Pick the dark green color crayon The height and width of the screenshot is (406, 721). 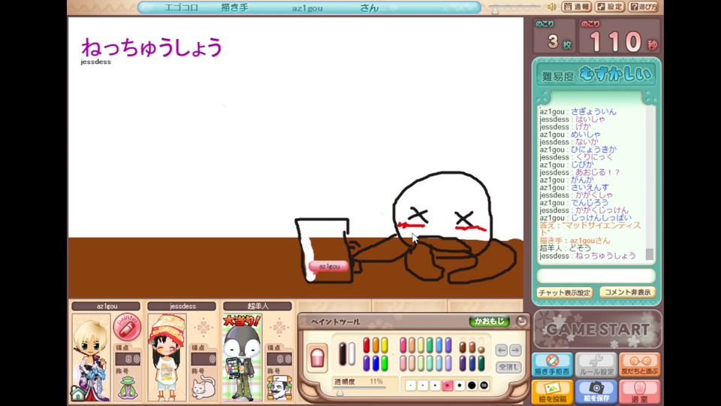(481, 363)
